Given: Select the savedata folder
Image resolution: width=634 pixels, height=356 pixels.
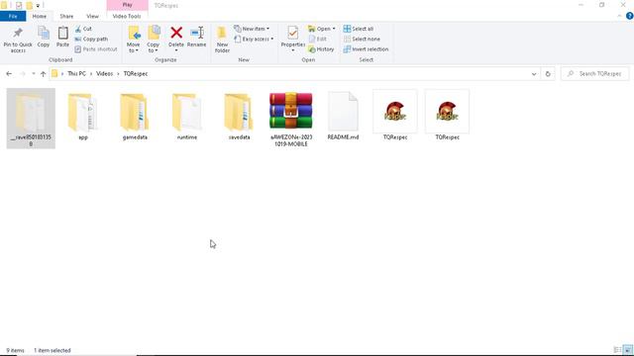Looking at the screenshot, I should tap(239, 117).
